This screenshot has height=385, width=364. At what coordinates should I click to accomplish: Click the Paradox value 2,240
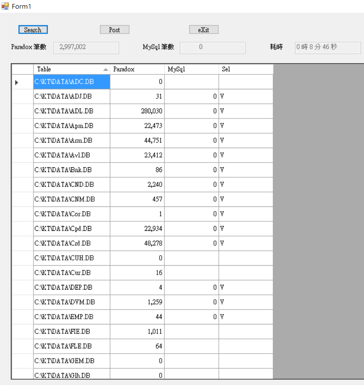(x=137, y=185)
